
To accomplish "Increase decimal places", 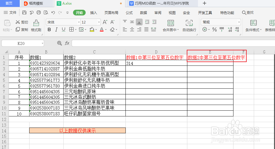I will (x=230, y=29).
